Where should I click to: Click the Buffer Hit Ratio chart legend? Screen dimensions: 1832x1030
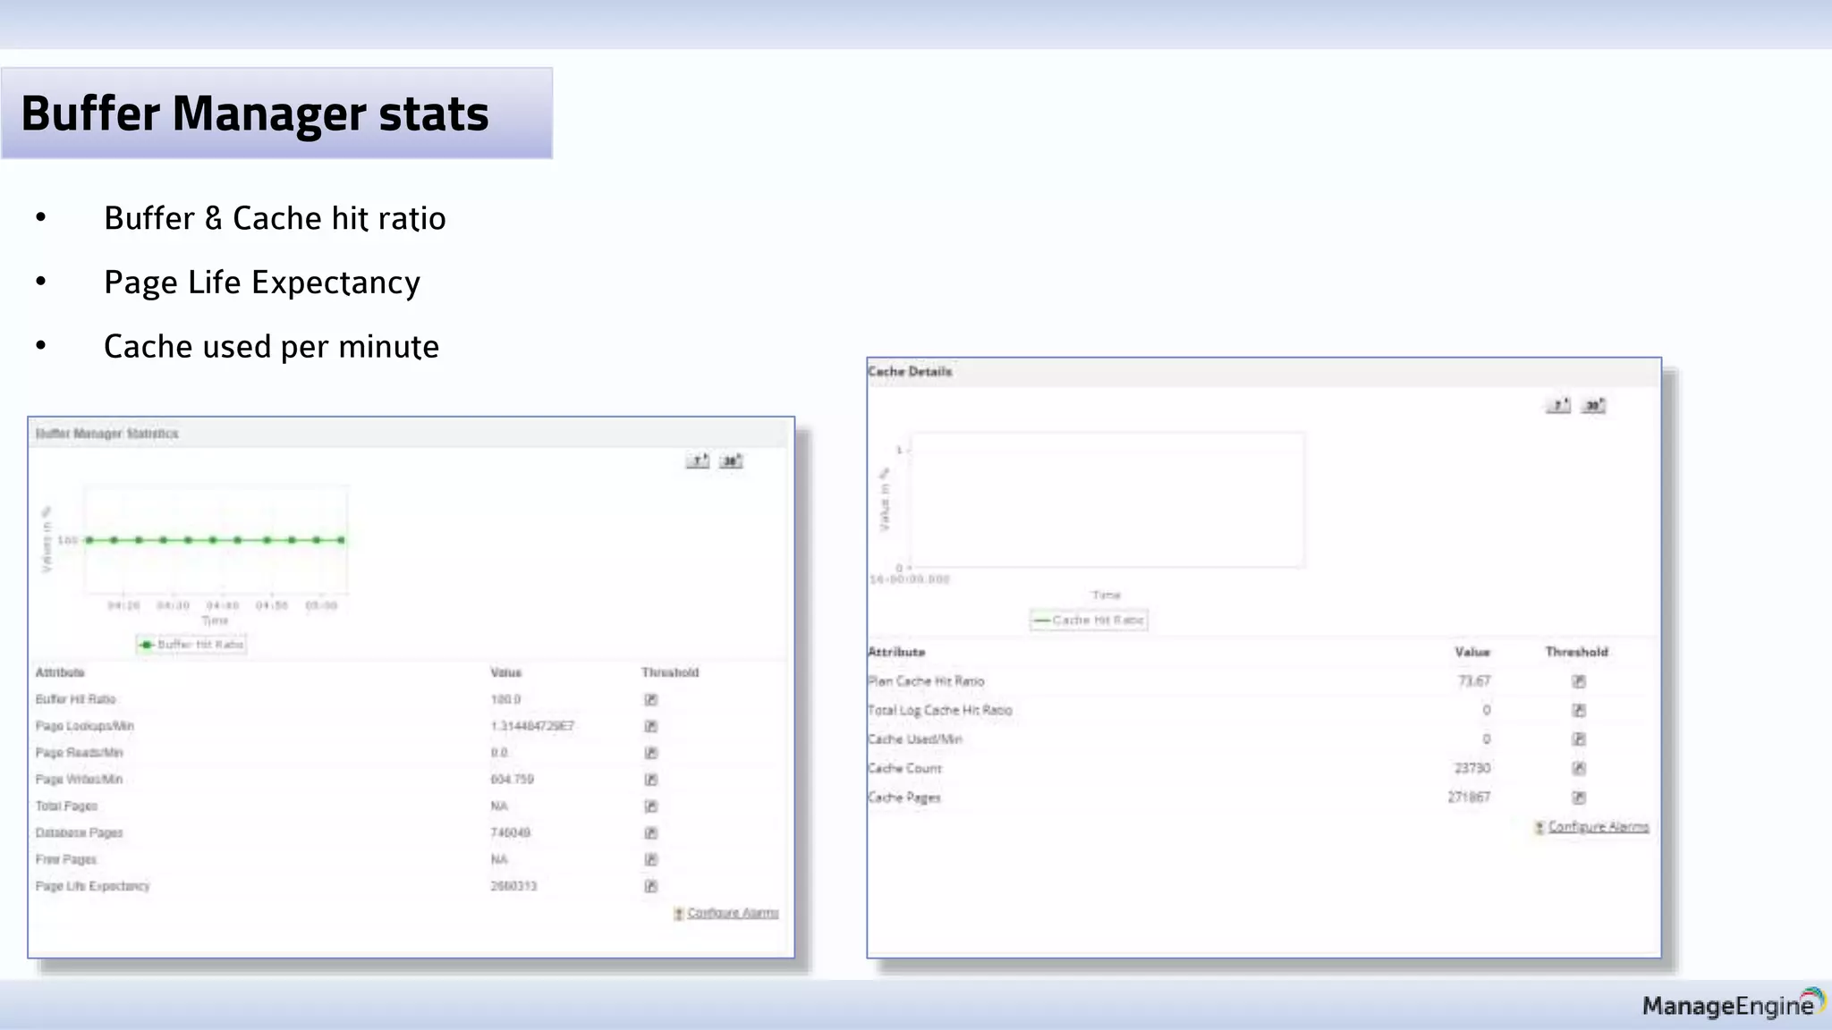[x=191, y=644]
